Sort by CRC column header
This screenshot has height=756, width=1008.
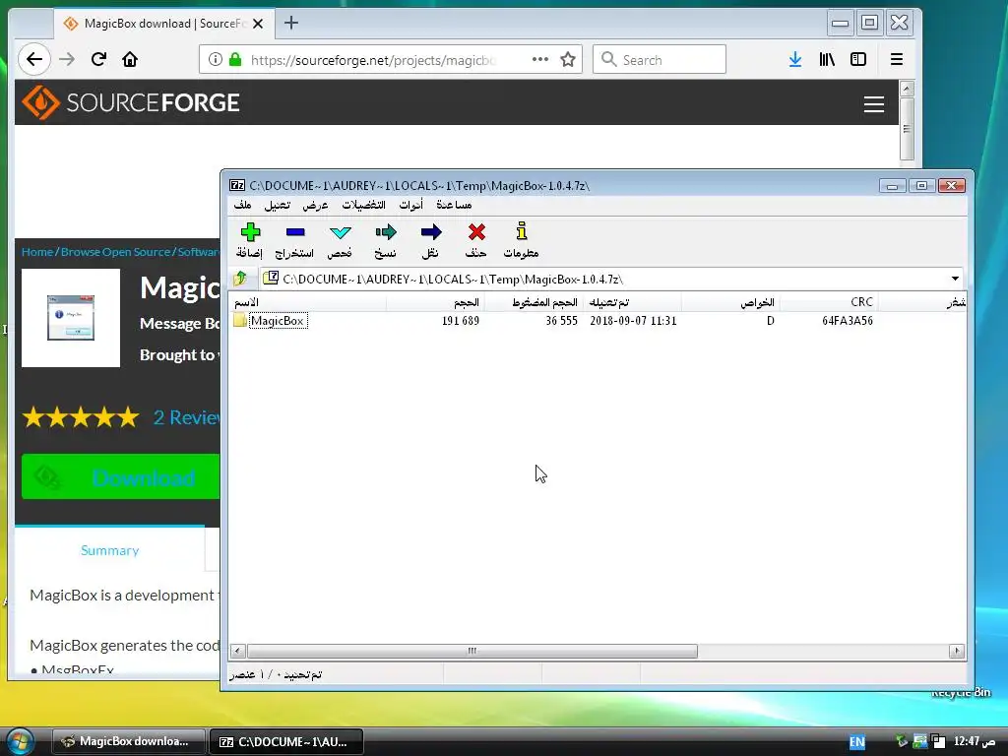pyautogui.click(x=828, y=302)
